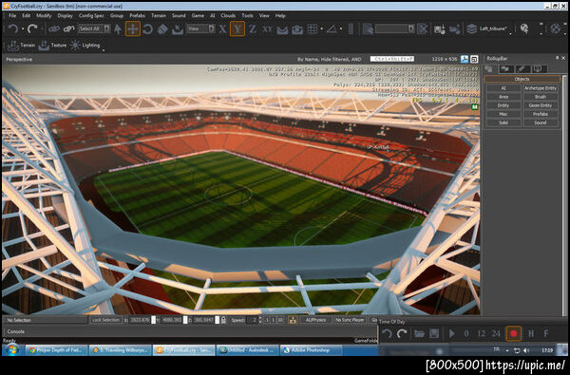570x375 pixels.
Task: Open the empty named selection combo box
Action: pos(395,28)
